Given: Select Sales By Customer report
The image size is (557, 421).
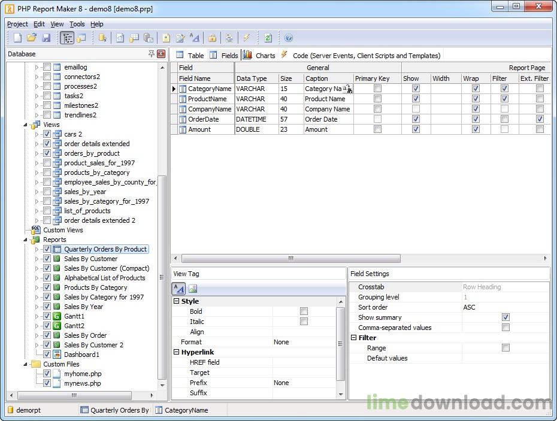Looking at the screenshot, I should click(90, 259).
